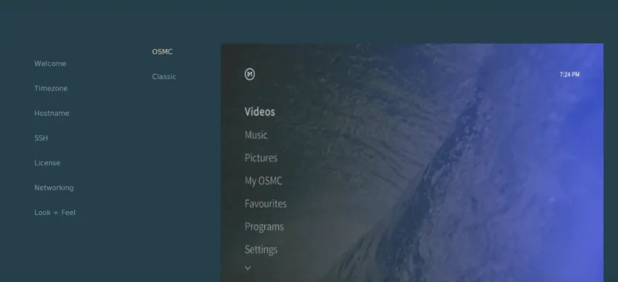The image size is (618, 282).
Task: Open the Networking step
Action: click(54, 188)
